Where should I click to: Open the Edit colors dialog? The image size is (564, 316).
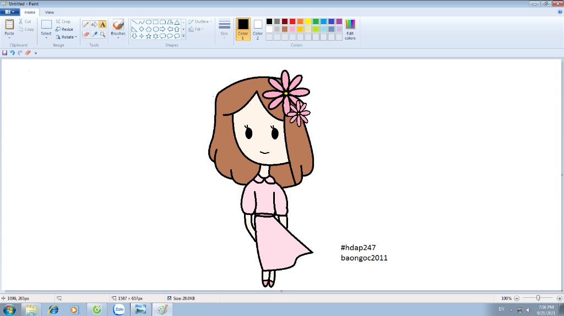[350, 29]
